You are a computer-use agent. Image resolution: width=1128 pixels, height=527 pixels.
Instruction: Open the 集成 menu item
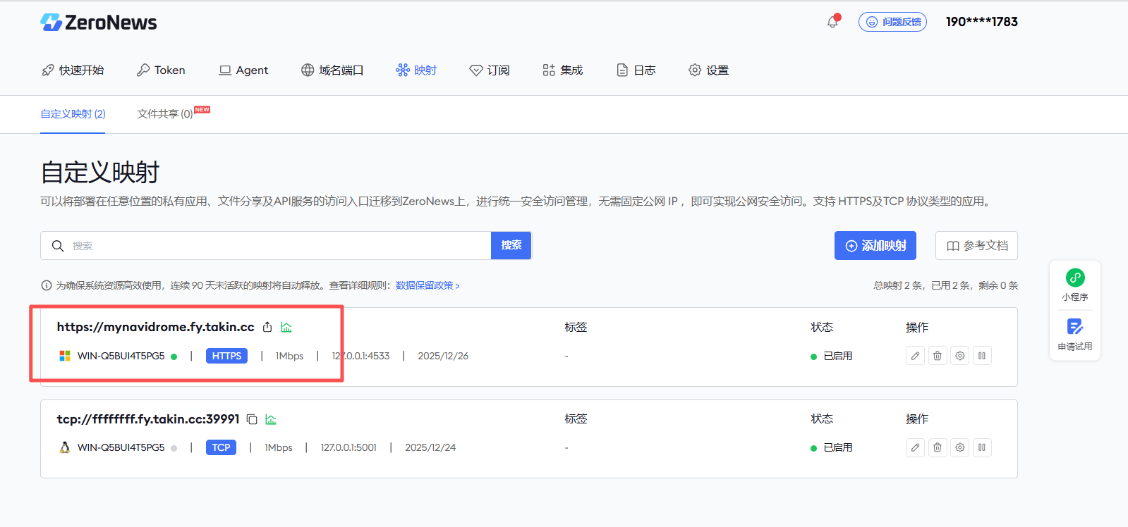pyautogui.click(x=563, y=70)
